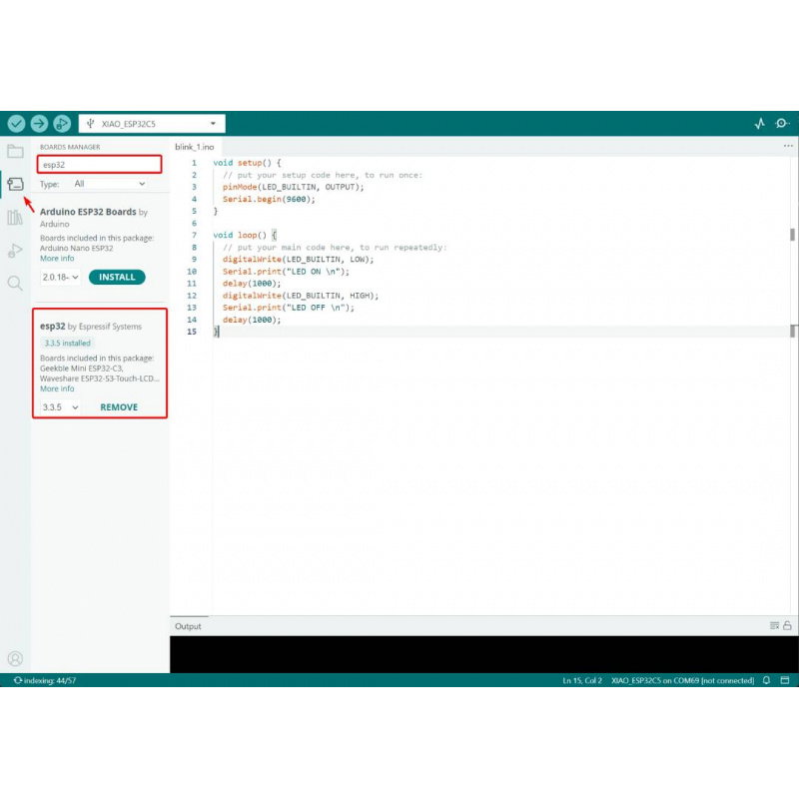Open the Search sidebar icon
The image size is (799, 799).
[15, 283]
